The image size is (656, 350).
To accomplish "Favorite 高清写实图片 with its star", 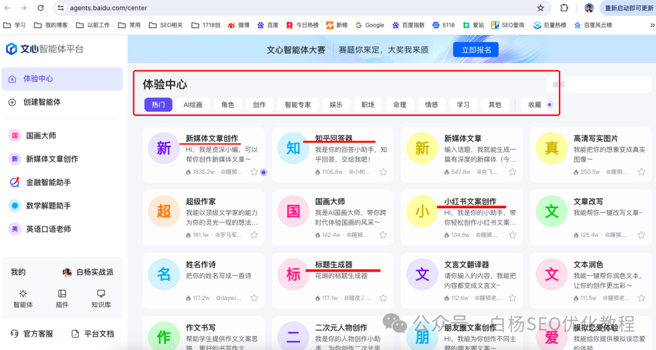I will click(641, 171).
